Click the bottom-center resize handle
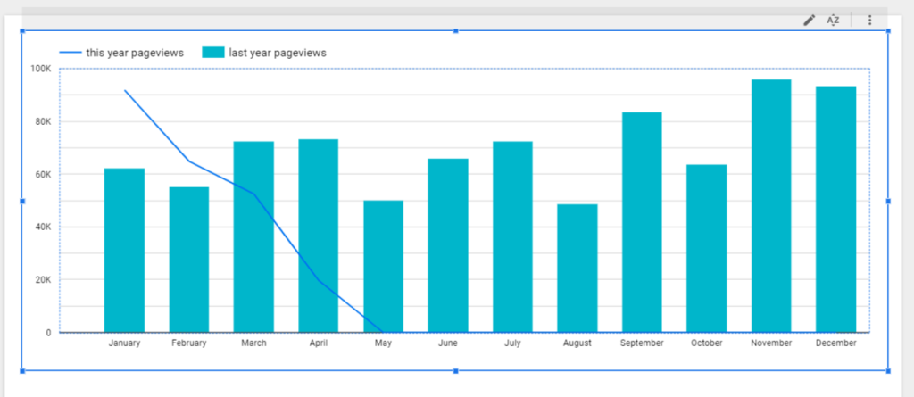The width and height of the screenshot is (914, 397). [456, 370]
